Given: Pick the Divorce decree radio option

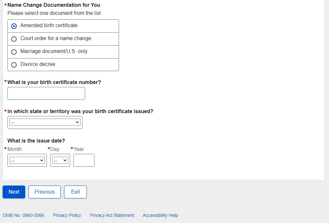Looking at the screenshot, I should tap(14, 65).
